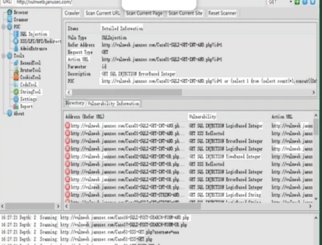Click the Reset Scanner button
The image size is (322, 245).
[x=222, y=13]
